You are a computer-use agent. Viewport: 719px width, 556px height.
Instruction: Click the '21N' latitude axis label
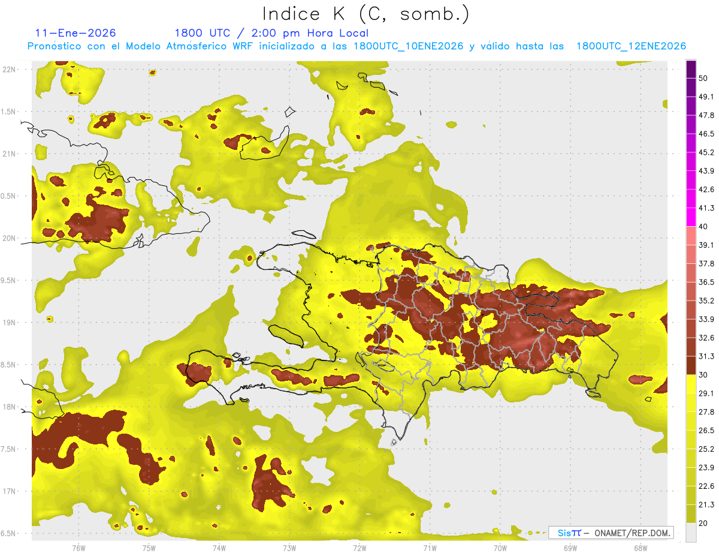pos(9,154)
